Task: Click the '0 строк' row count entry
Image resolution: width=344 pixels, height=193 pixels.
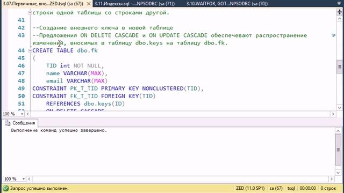Action: pyautogui.click(x=328, y=188)
